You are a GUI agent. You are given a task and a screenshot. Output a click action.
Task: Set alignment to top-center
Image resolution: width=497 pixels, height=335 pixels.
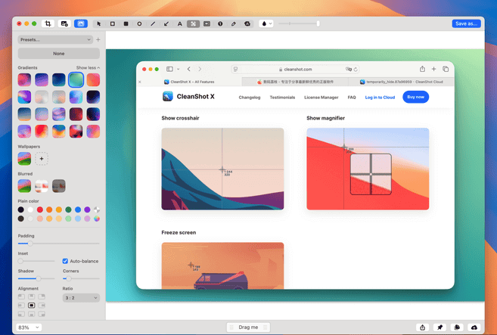pyautogui.click(x=31, y=296)
